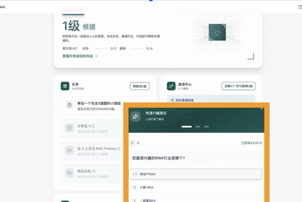302x202 pixels.
Task: Open the 您的邀请链接 link
Action: [x=184, y=100]
